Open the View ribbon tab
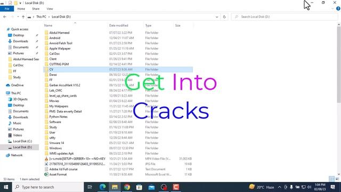341x192 pixels. point(50,9)
